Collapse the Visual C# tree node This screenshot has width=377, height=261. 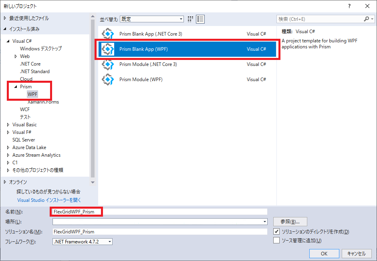pos(8,41)
